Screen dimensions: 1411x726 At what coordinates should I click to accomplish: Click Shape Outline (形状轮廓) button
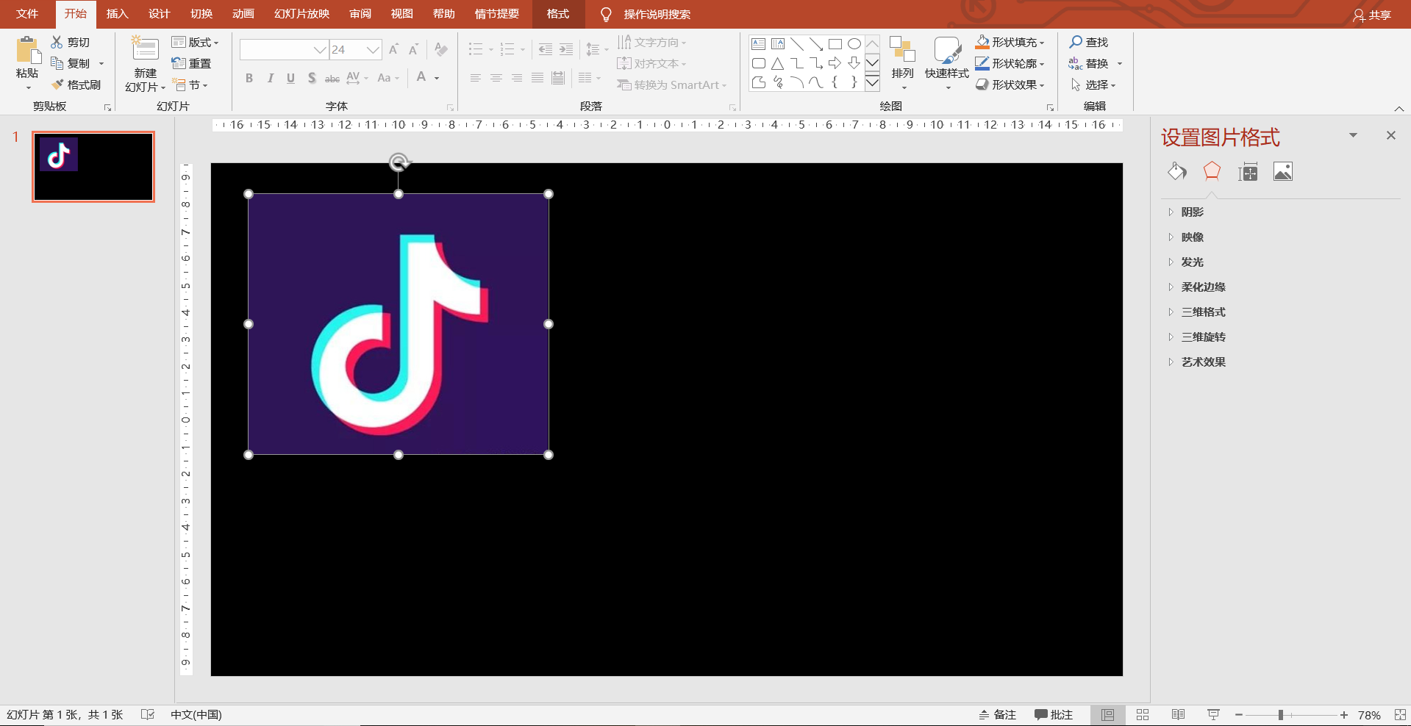[x=1010, y=63]
